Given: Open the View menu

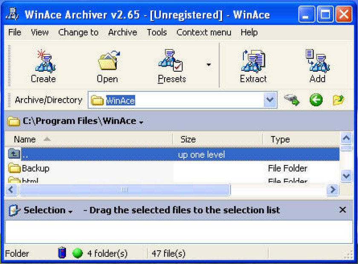Looking at the screenshot, I should point(40,32).
